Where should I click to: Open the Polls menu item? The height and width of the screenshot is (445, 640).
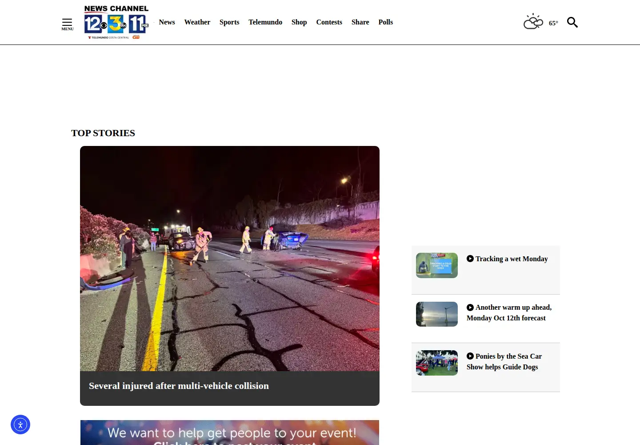click(x=386, y=22)
